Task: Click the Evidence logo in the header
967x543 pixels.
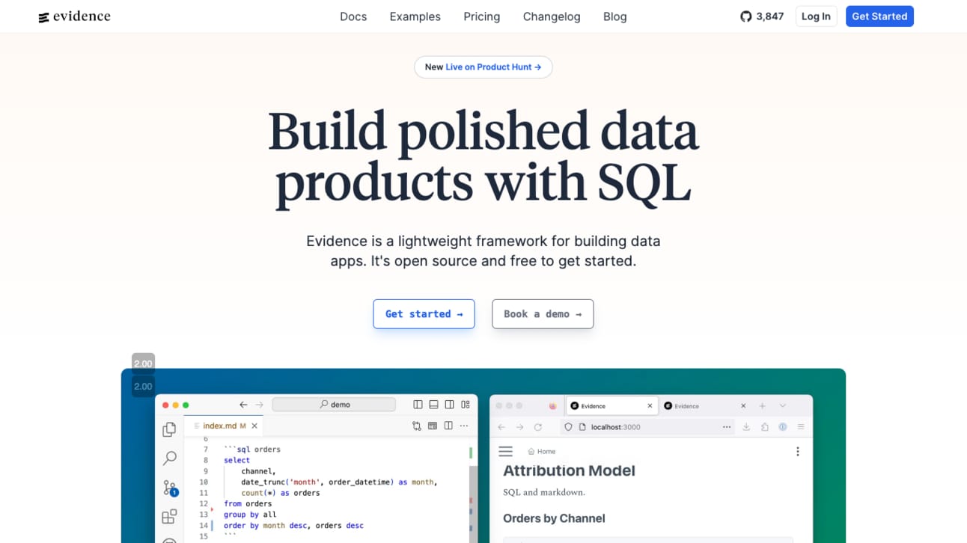Action: [74, 16]
